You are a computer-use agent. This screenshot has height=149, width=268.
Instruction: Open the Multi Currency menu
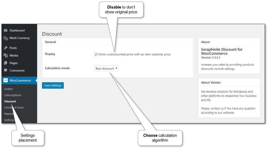[x=20, y=38]
